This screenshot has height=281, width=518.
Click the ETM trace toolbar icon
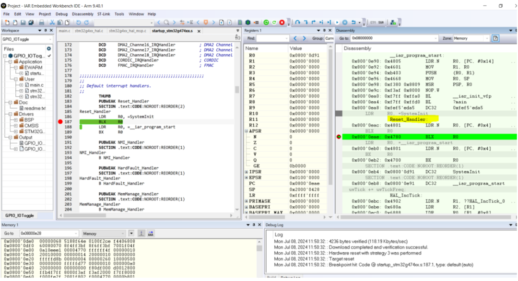pos(373,23)
